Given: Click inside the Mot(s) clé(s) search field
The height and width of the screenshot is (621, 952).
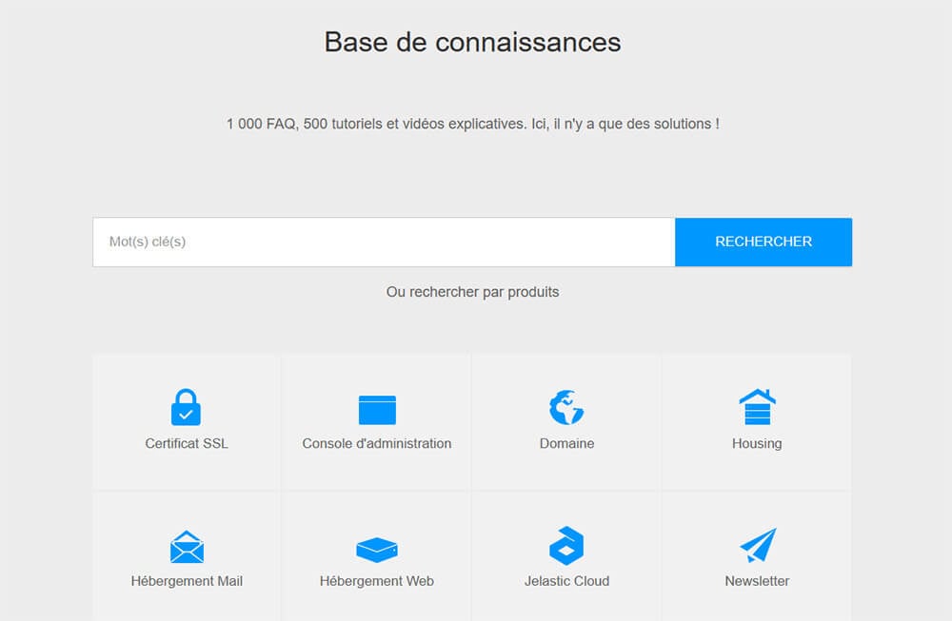Looking at the screenshot, I should point(381,242).
